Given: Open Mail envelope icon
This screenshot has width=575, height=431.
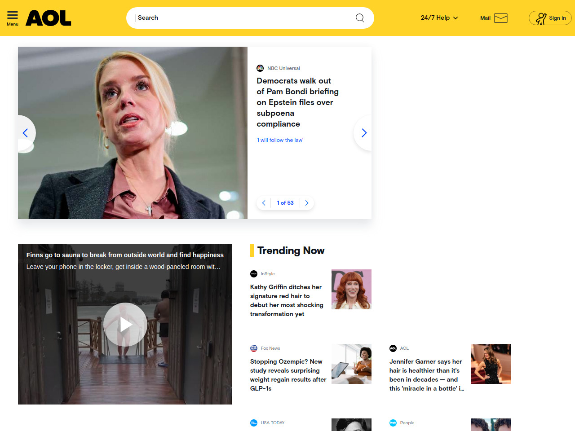Looking at the screenshot, I should pyautogui.click(x=500, y=18).
